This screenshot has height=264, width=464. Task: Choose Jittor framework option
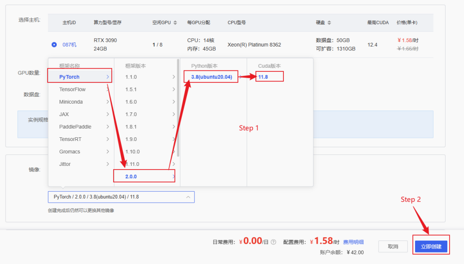point(80,164)
